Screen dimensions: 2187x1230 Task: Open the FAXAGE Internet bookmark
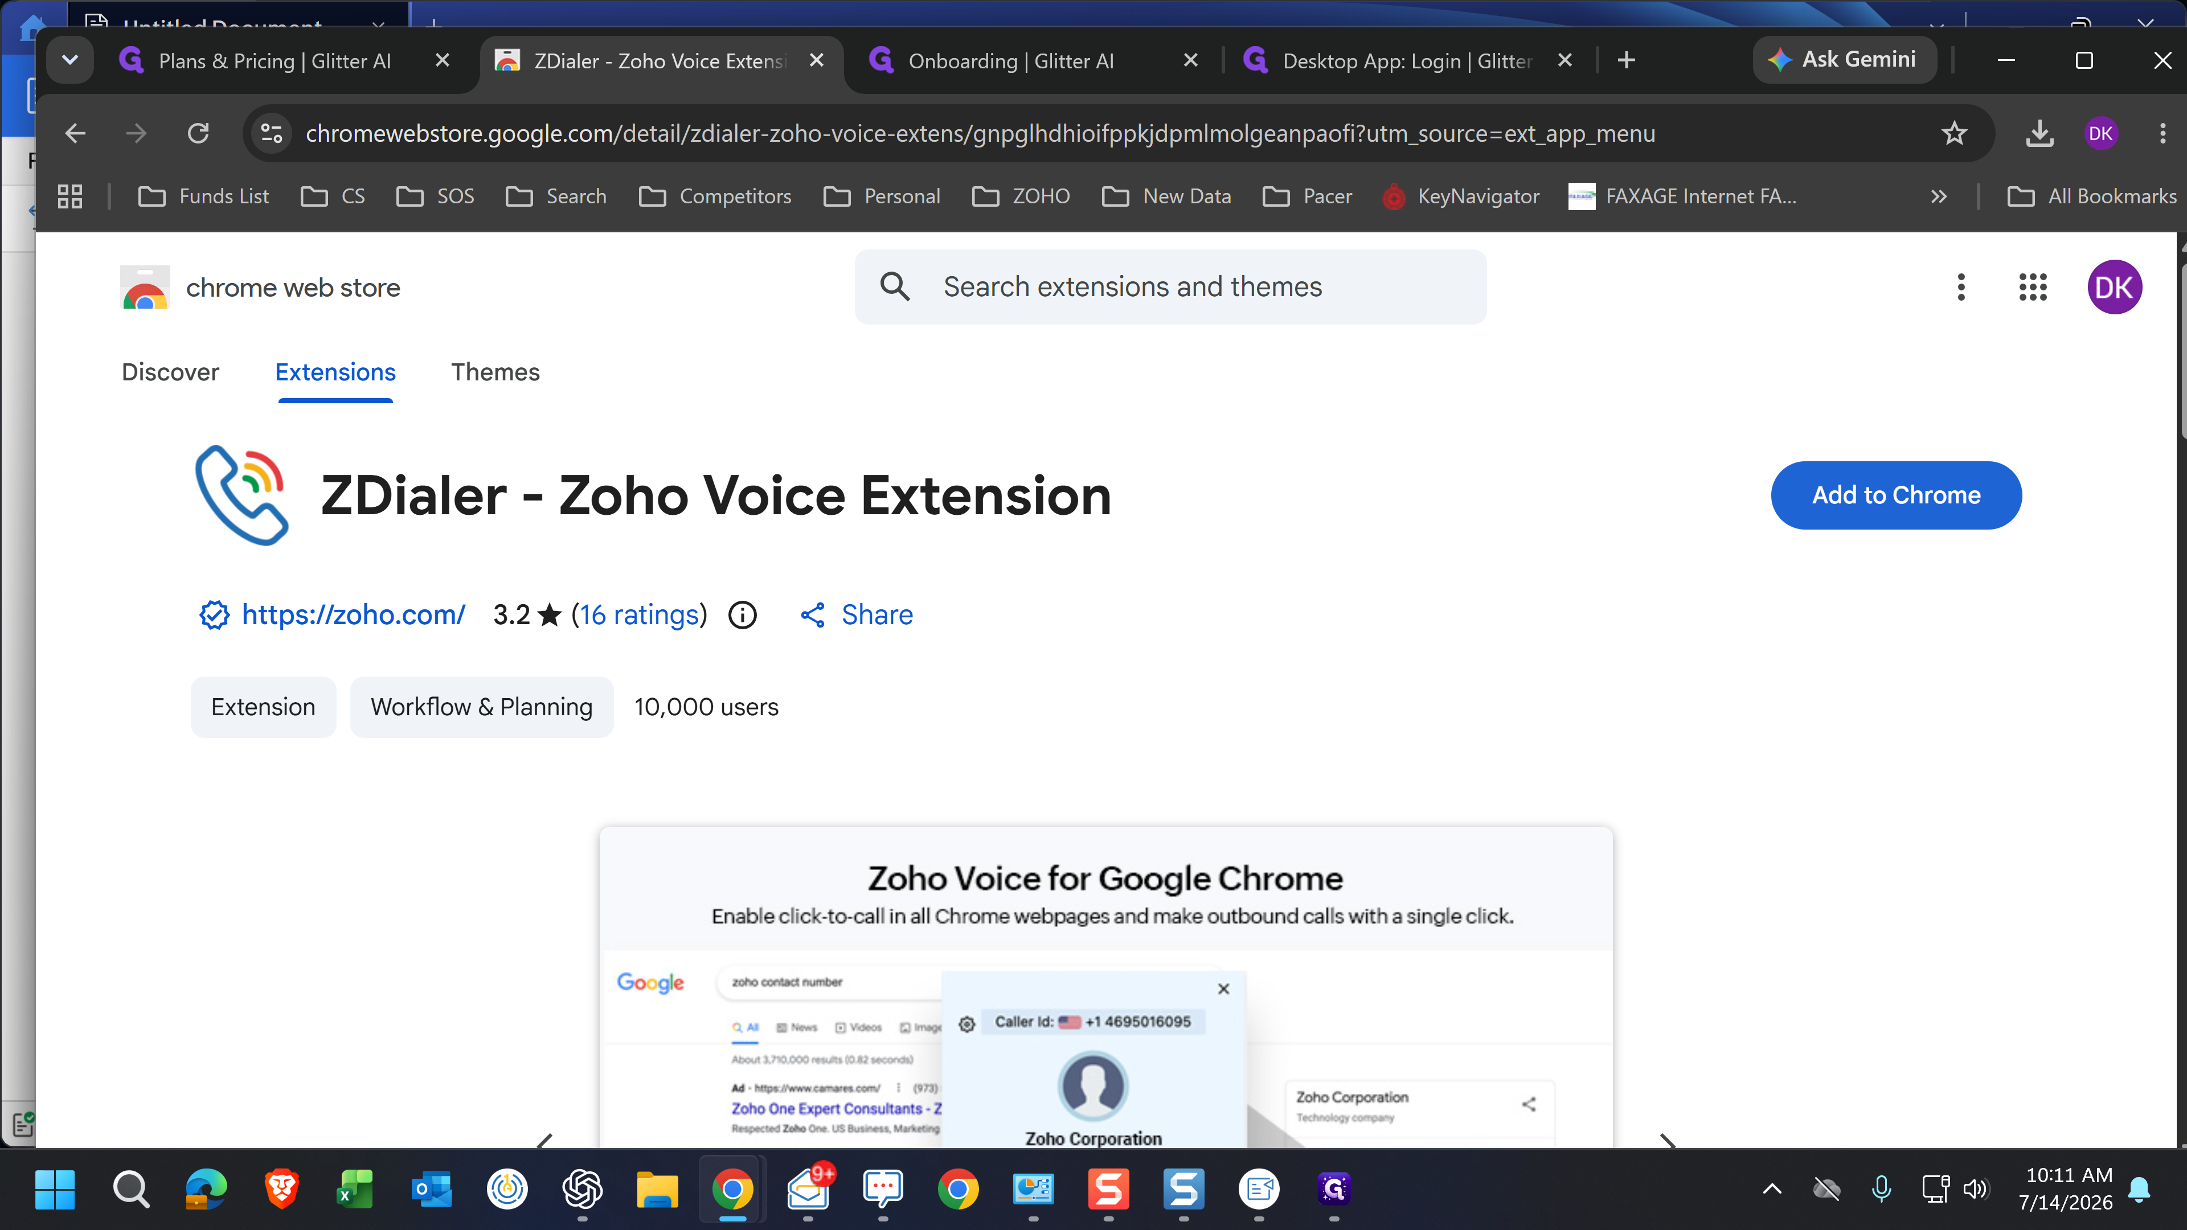[x=1682, y=196]
